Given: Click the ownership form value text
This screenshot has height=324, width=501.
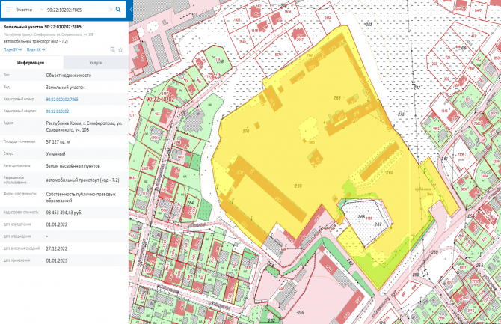Looking at the screenshot, I should [81, 198].
